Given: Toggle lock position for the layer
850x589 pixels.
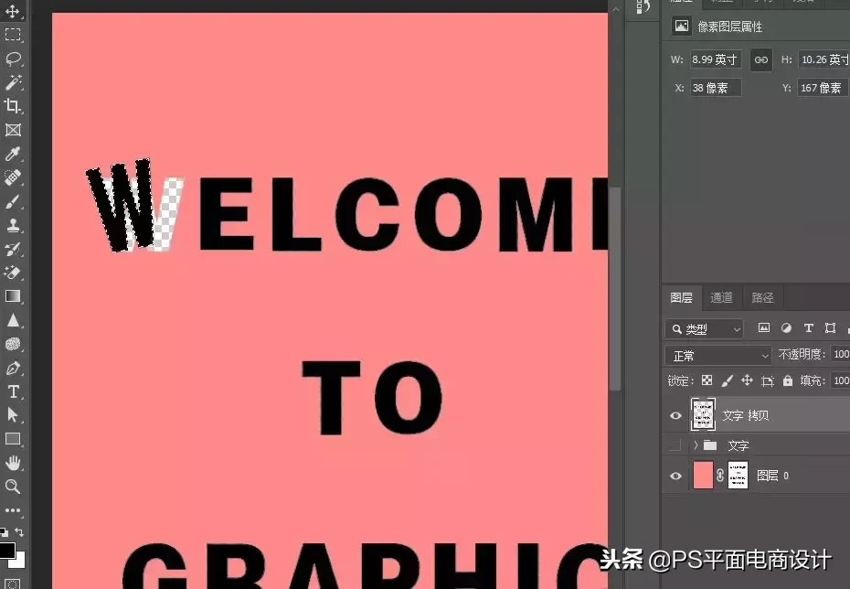Looking at the screenshot, I should (747, 380).
